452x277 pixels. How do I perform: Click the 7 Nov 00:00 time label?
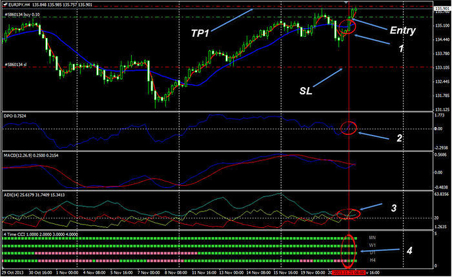click(x=149, y=272)
